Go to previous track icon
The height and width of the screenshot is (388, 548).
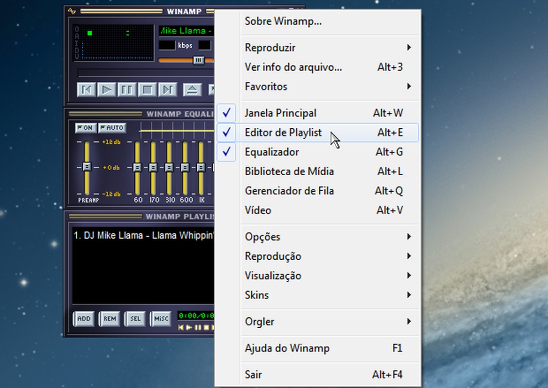(86, 90)
